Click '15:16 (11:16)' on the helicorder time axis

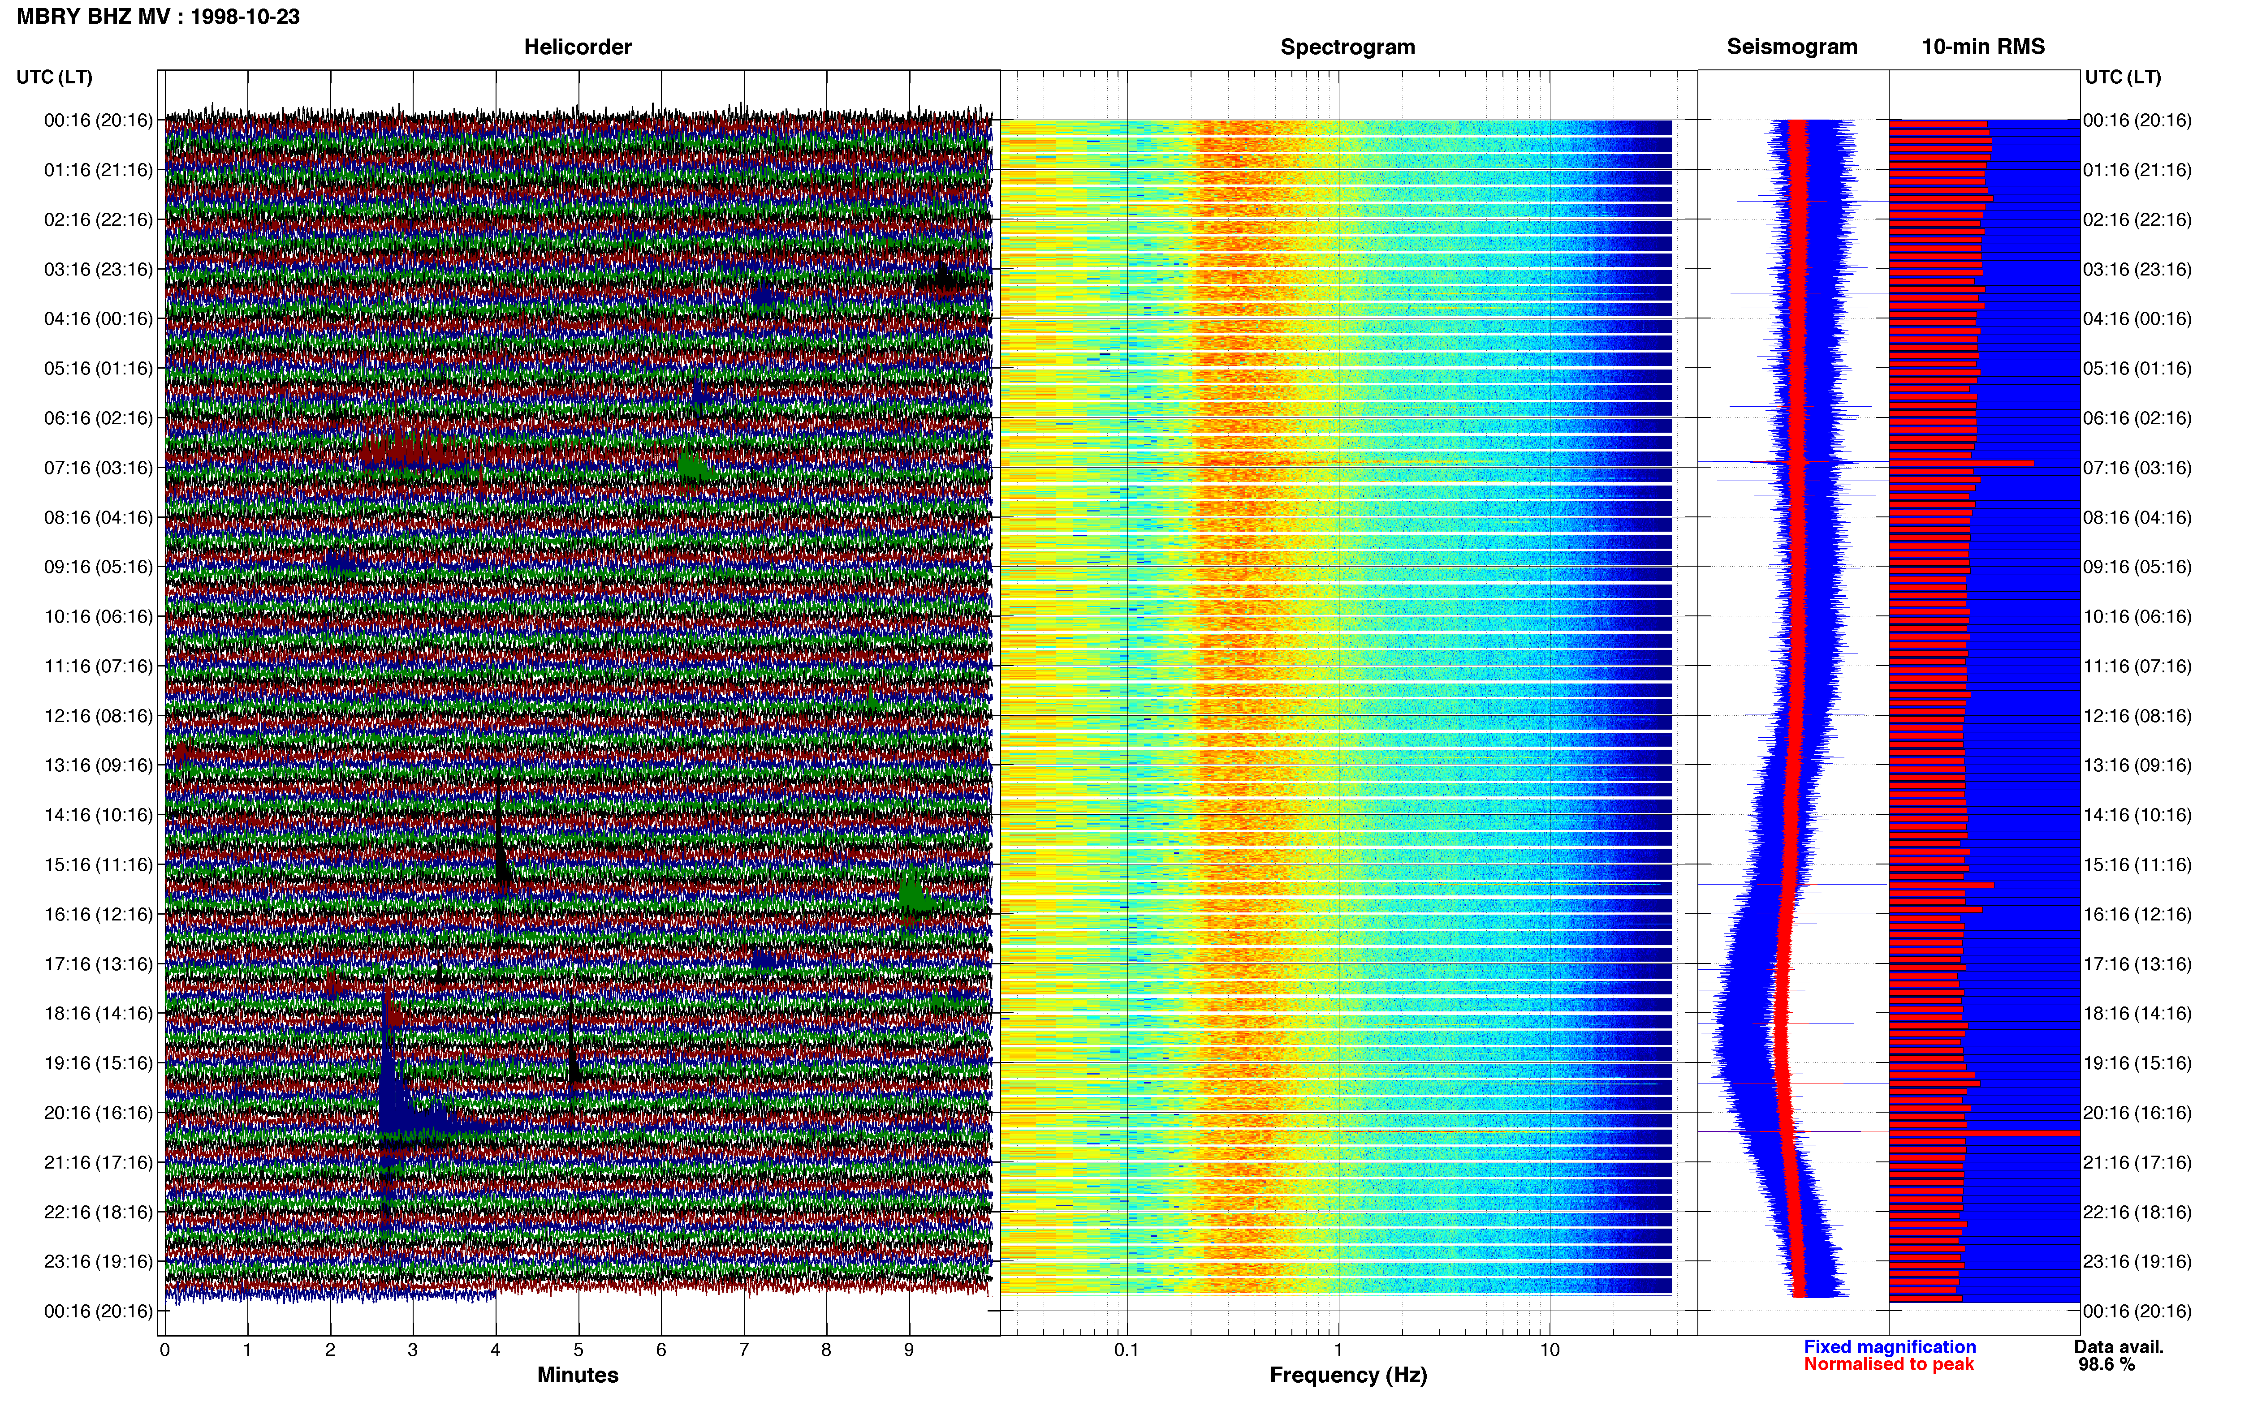(99, 865)
